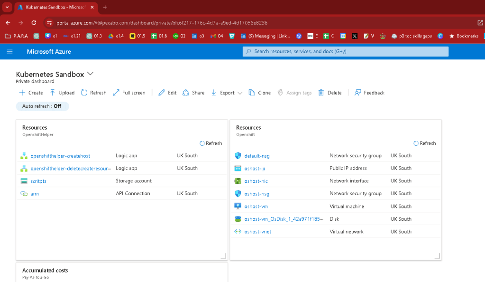485x282 pixels.
Task: Open the LinkedIn Messaging bookmark
Action: click(265, 36)
